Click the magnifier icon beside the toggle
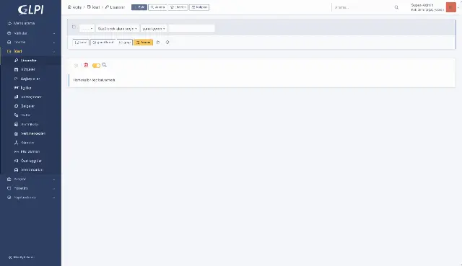The width and height of the screenshot is (462, 266). click(x=104, y=65)
